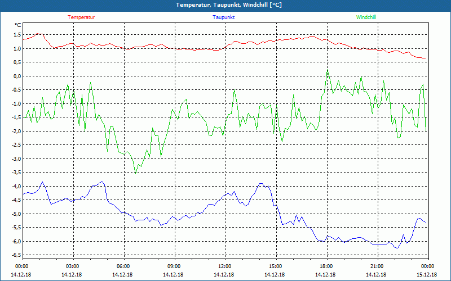This screenshot has height=281, width=451.
Task: Click the 12:00 time axis label
Action: click(224, 266)
